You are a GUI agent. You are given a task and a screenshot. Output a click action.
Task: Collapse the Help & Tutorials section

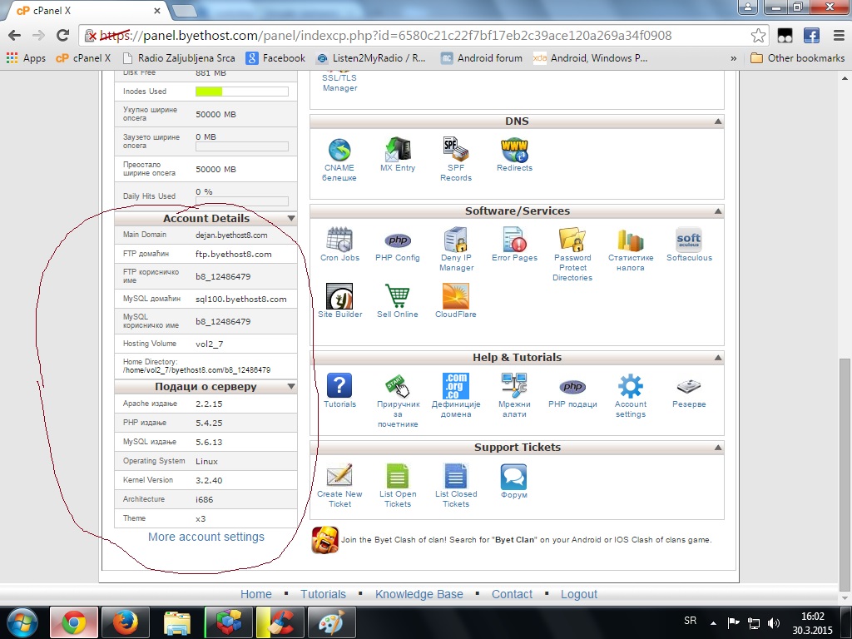[718, 358]
